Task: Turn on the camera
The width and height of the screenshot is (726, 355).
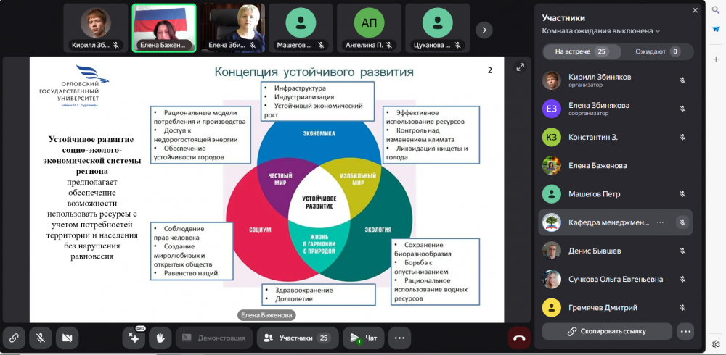Action: coord(68,338)
